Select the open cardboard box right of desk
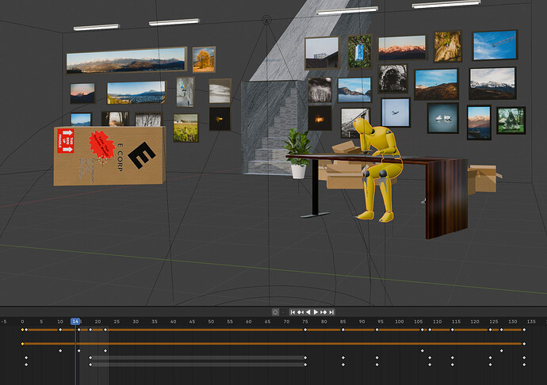This screenshot has height=385, width=547. (x=483, y=179)
